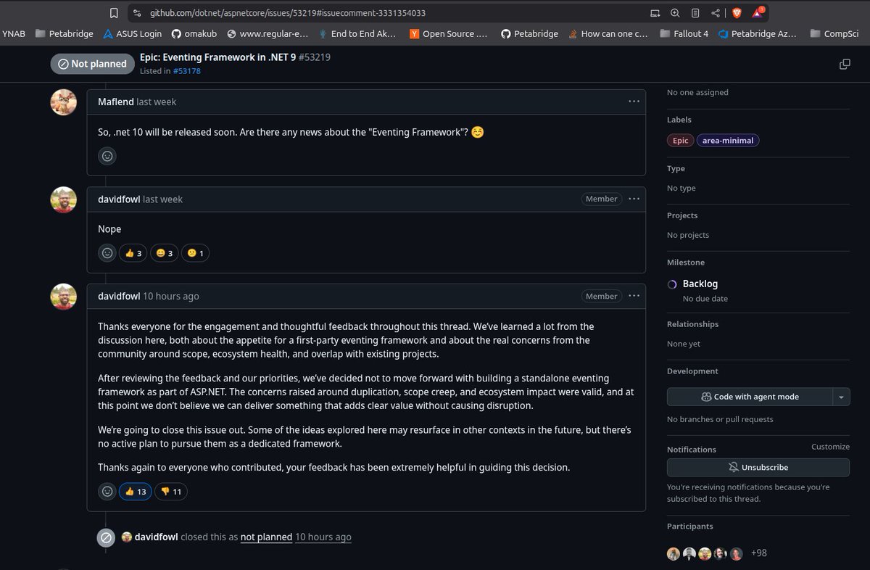Open the closed event 10 hours ago timestamp
The image size is (870, 570).
click(x=323, y=537)
